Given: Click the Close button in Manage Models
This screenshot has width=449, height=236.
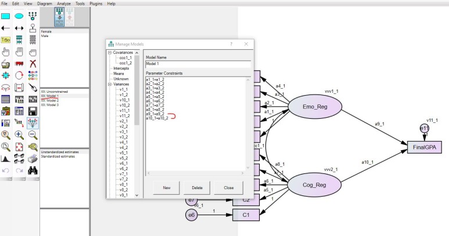Looking at the screenshot, I should [228, 188].
